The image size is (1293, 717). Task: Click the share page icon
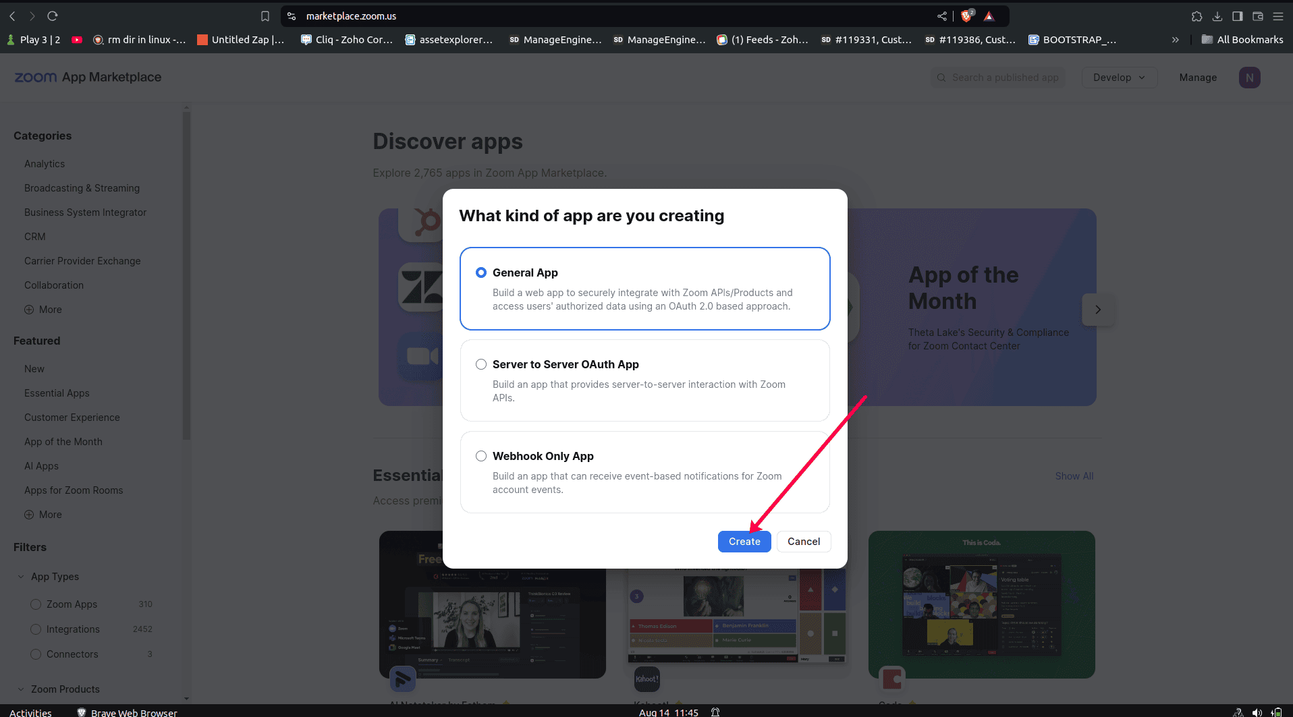coord(942,16)
